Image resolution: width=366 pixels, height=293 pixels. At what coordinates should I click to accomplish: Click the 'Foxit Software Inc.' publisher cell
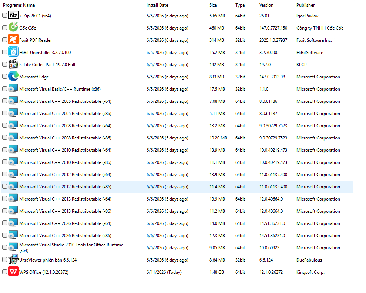click(x=314, y=40)
